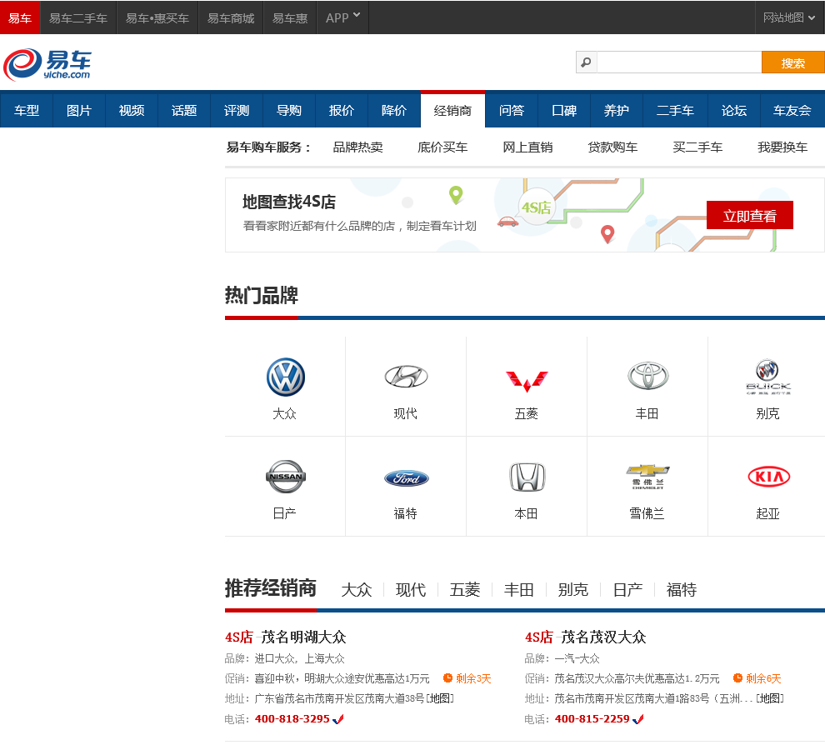
Task: Click the green map pin on banner
Action: [x=456, y=195]
